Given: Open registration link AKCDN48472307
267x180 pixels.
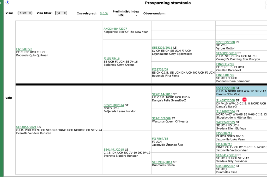Looking at the screenshot, I should [x=115, y=29].
